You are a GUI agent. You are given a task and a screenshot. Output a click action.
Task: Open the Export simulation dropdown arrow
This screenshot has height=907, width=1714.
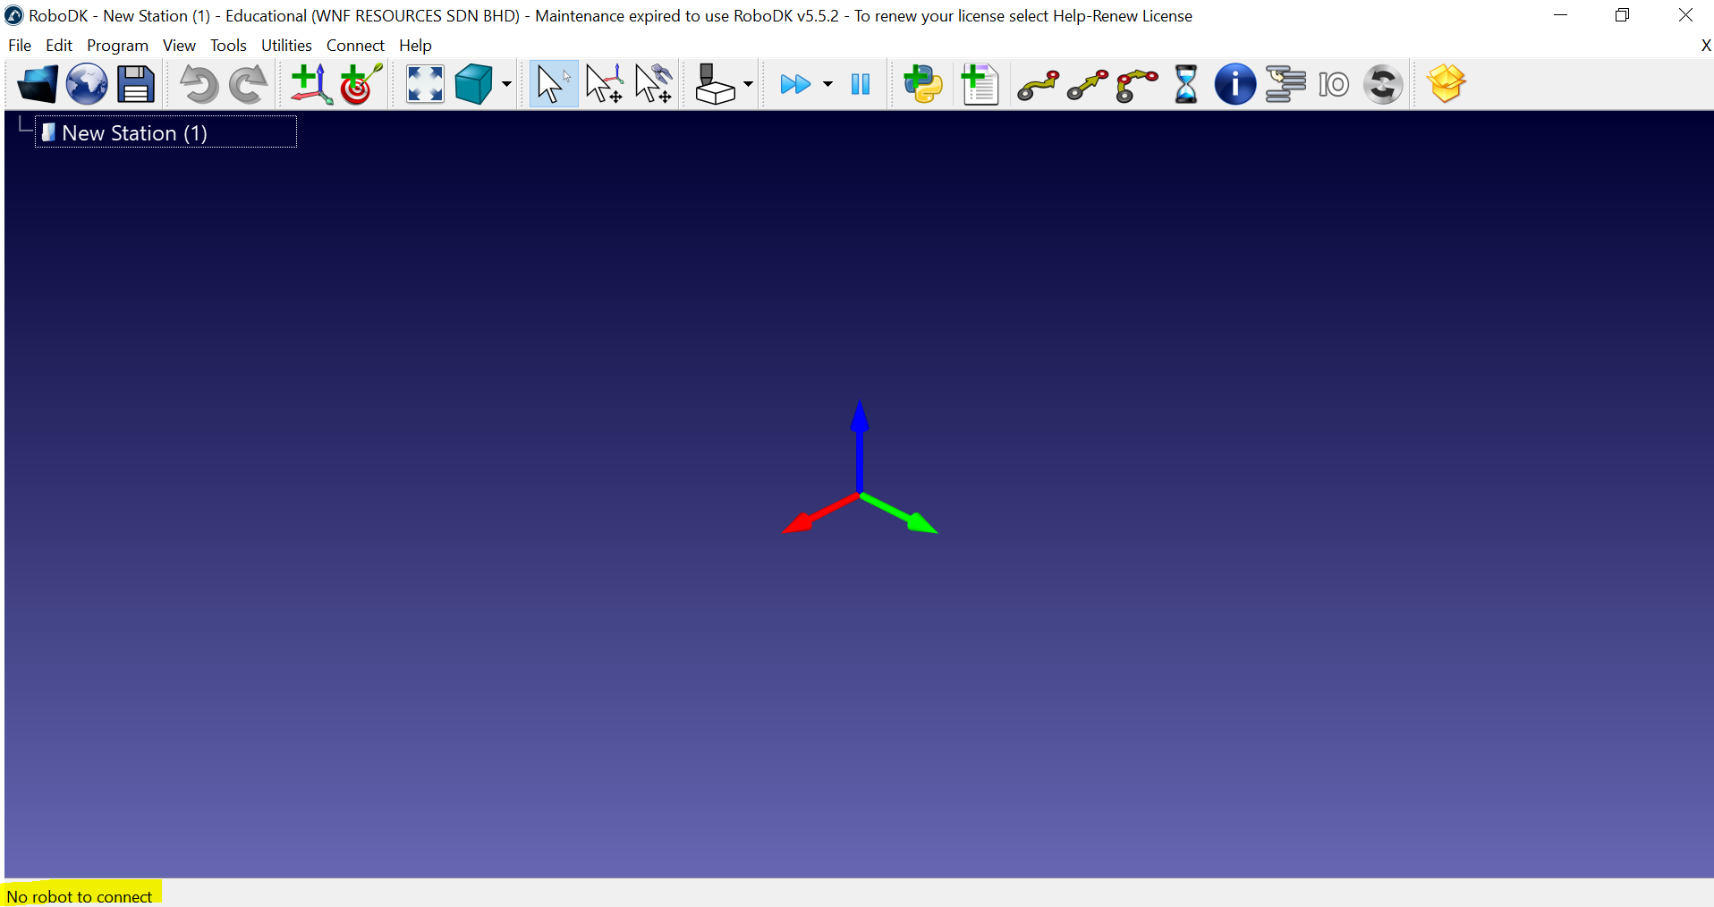pyautogui.click(x=748, y=85)
